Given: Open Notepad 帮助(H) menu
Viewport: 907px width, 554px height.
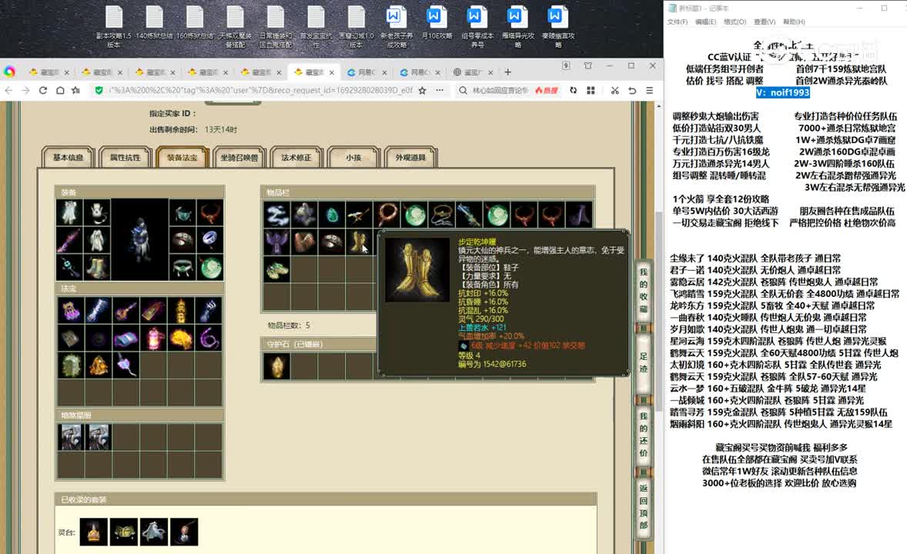Looking at the screenshot, I should coord(795,22).
